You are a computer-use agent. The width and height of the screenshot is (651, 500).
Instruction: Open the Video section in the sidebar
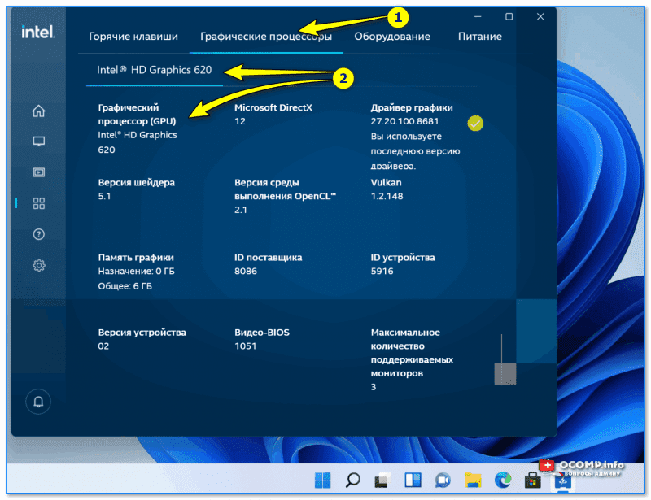coord(38,172)
